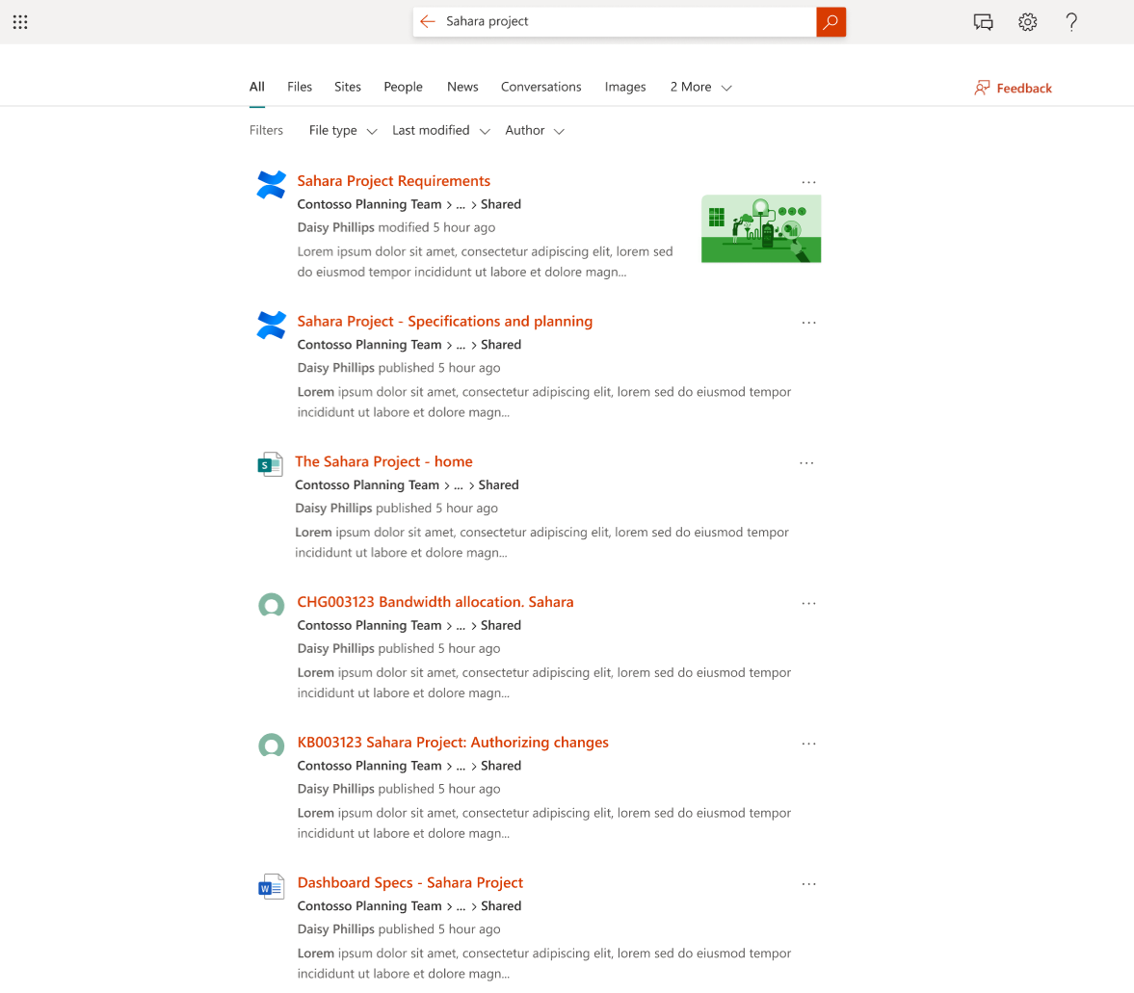This screenshot has height=993, width=1134.
Task: Click the Filters label
Action: (x=266, y=130)
